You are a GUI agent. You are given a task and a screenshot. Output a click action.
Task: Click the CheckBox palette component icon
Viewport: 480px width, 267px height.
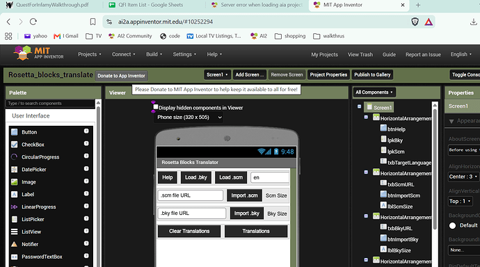[x=15, y=145]
